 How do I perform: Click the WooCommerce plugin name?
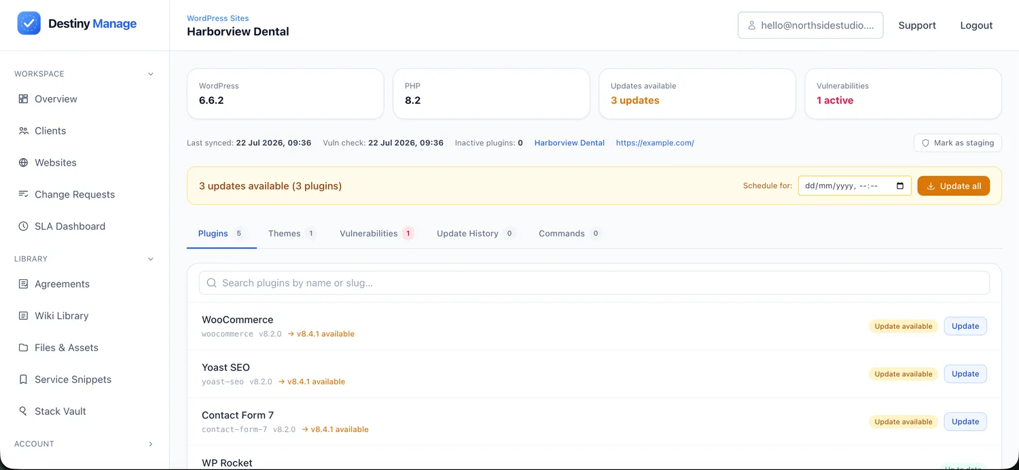[237, 320]
